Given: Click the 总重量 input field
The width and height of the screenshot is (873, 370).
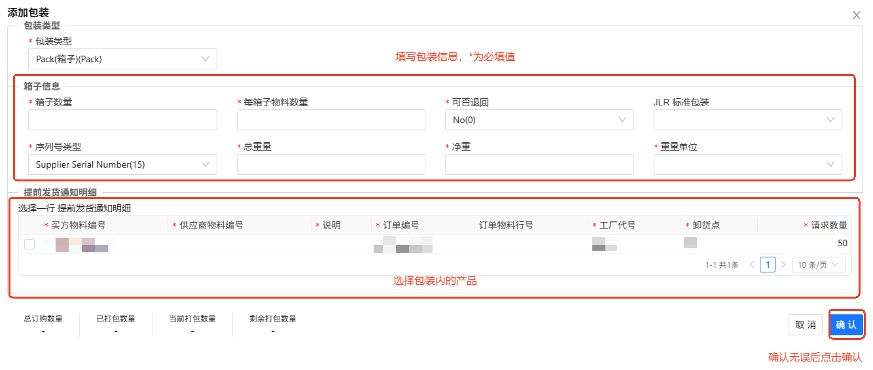Looking at the screenshot, I should click(330, 164).
